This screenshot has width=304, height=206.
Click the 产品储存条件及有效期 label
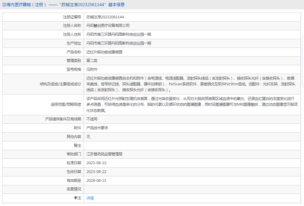pos(63,119)
